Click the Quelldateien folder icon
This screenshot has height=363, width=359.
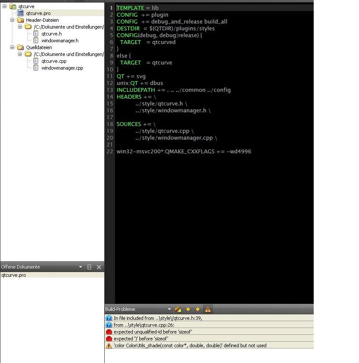pos(21,47)
